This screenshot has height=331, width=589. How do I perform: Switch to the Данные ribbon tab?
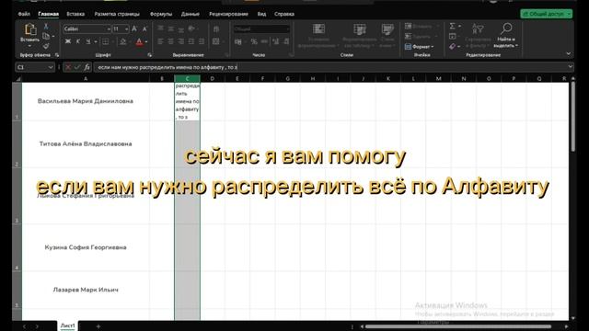(191, 14)
